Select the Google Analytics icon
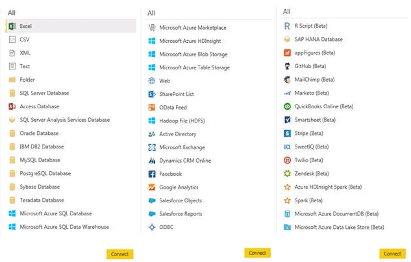Viewport: 411px width, 262px height. [152, 187]
